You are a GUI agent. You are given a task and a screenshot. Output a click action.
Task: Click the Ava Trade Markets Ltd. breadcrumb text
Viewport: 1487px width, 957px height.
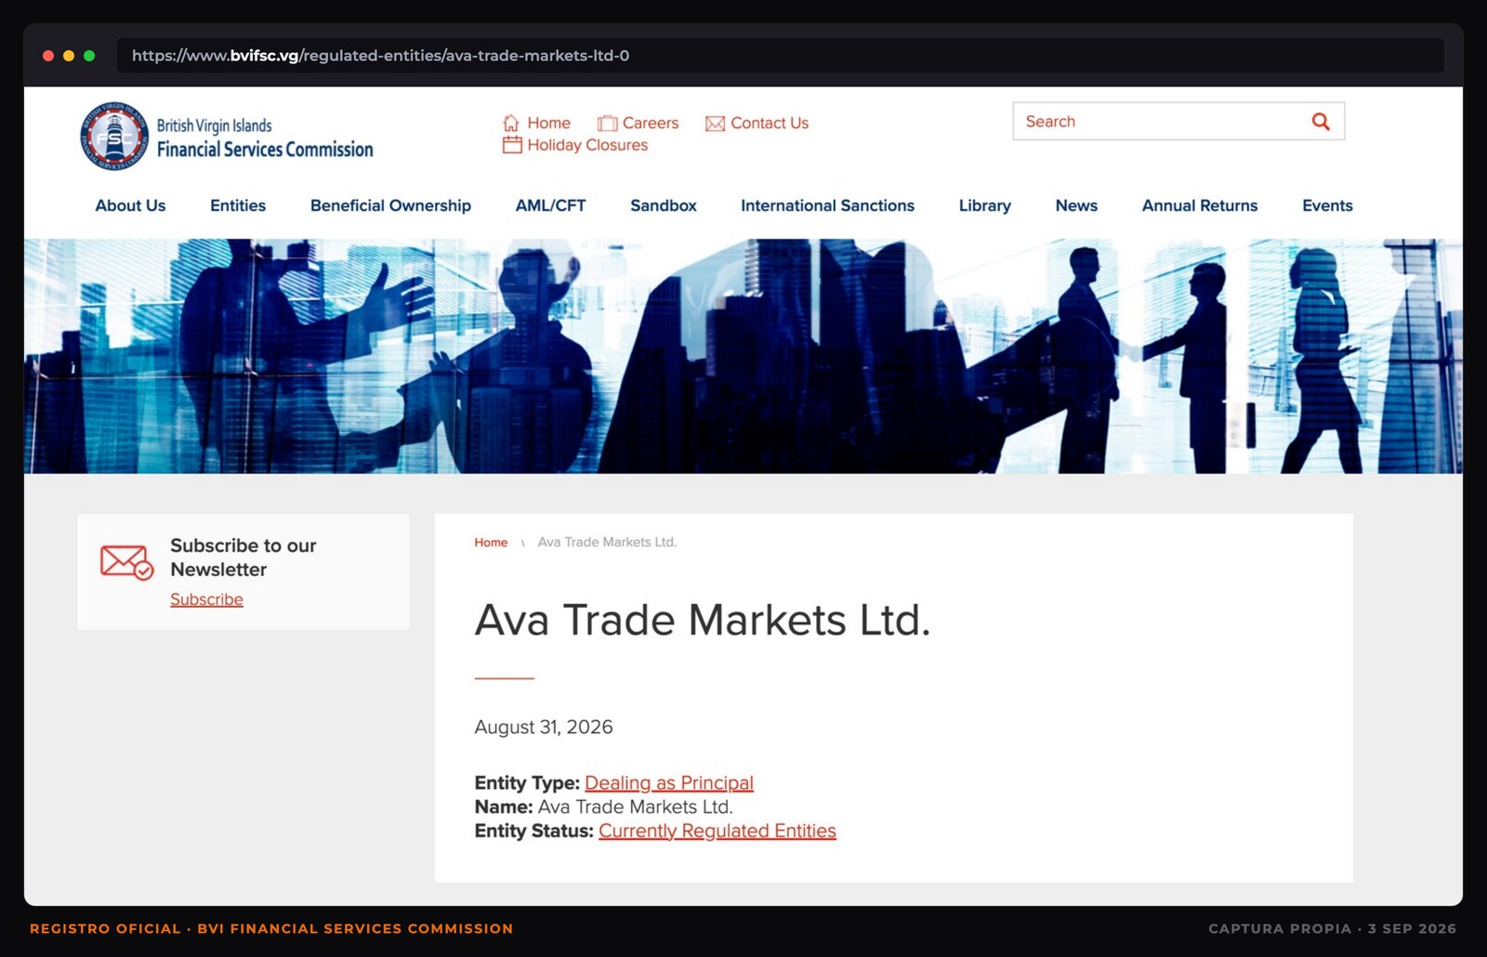[x=607, y=542]
